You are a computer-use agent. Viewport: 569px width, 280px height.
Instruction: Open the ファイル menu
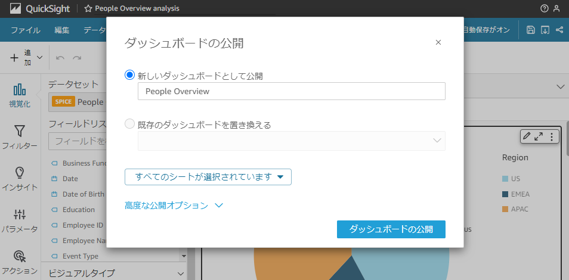26,30
